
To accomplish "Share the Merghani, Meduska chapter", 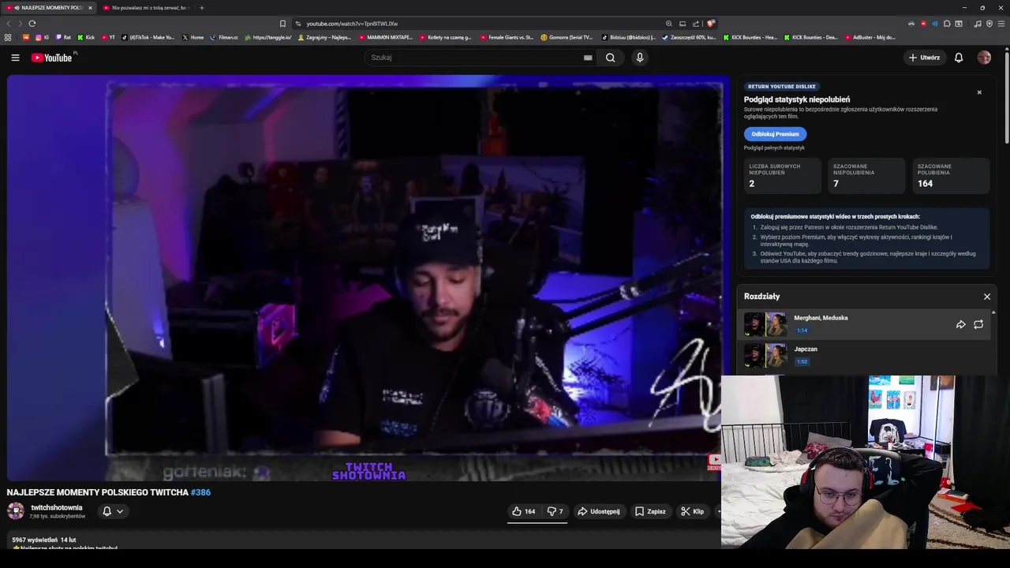I will coord(960,324).
